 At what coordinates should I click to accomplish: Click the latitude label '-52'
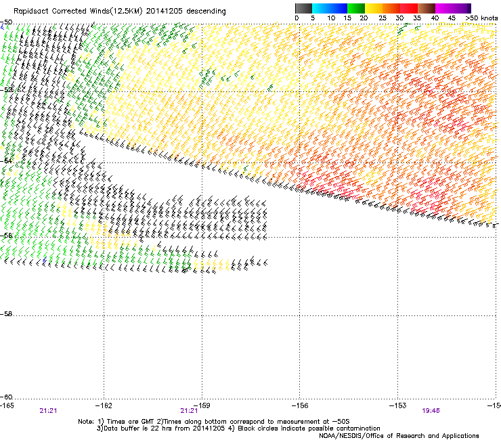pyautogui.click(x=6, y=90)
